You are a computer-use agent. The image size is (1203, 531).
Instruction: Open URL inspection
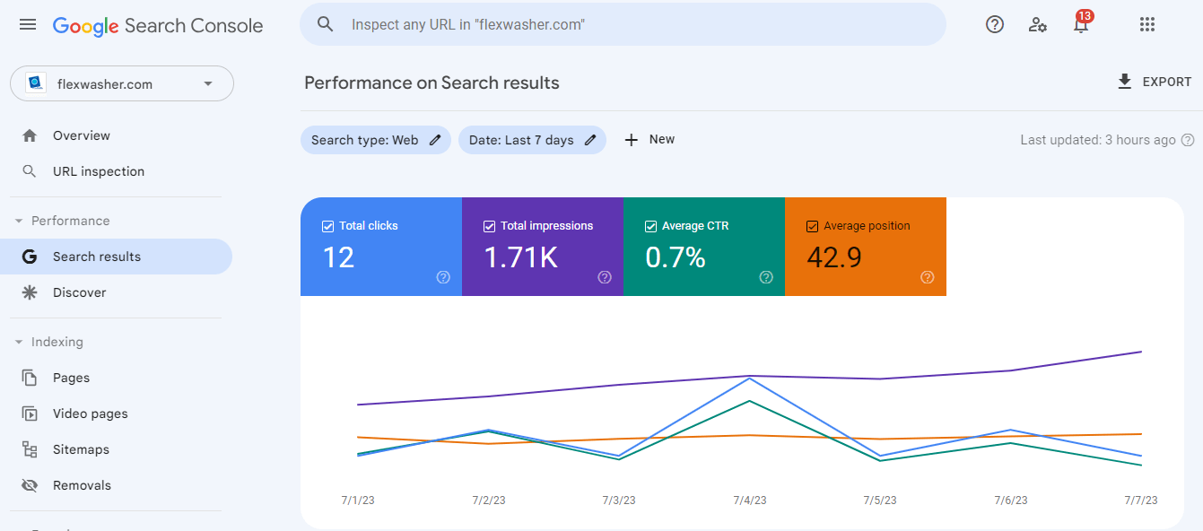click(117, 171)
